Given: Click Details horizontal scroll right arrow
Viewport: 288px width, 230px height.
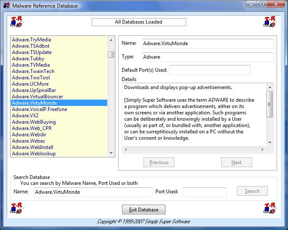Looking at the screenshot, I should click(263, 149).
